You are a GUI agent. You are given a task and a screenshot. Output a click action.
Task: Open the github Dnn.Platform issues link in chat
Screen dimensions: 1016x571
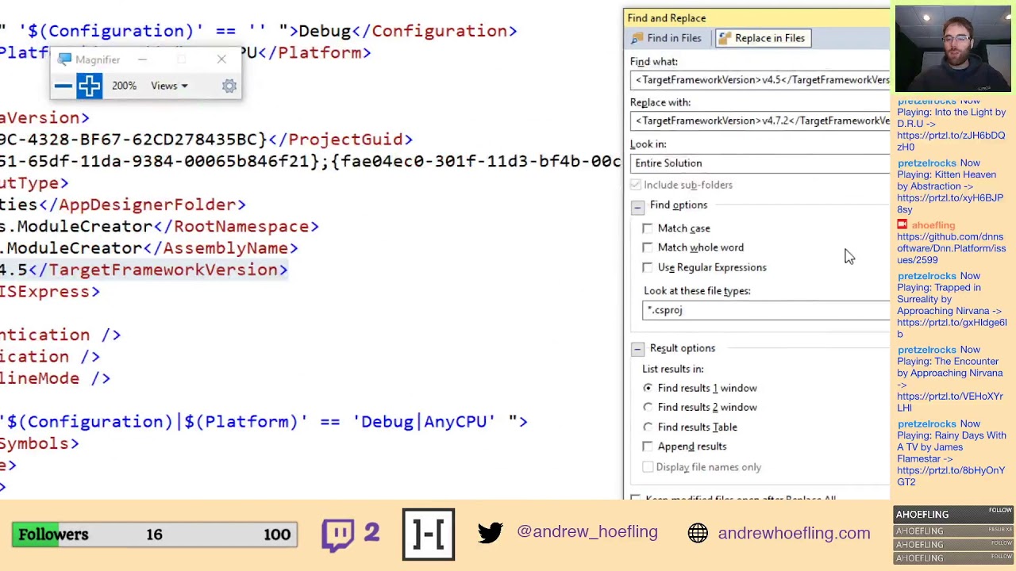pyautogui.click(x=951, y=248)
